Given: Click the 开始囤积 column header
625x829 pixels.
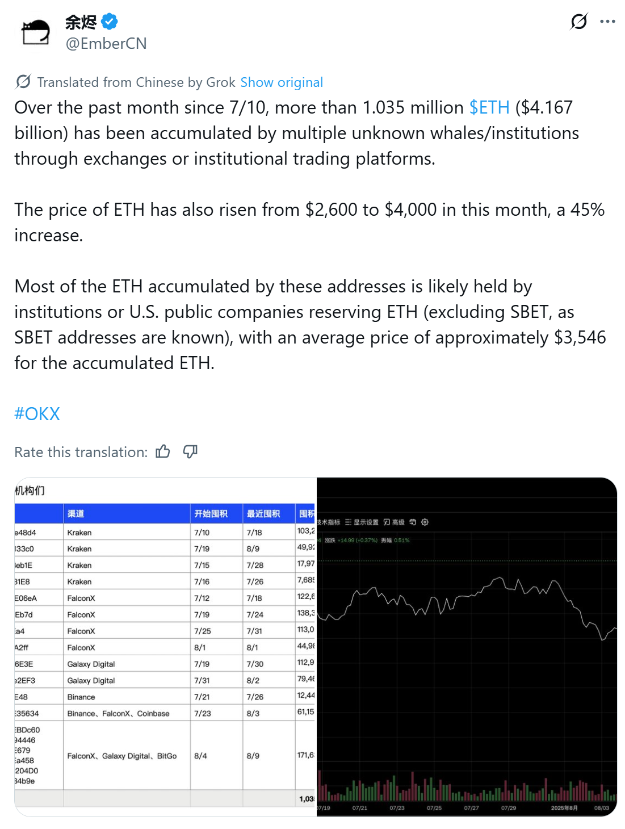Looking at the screenshot, I should pos(211,513).
